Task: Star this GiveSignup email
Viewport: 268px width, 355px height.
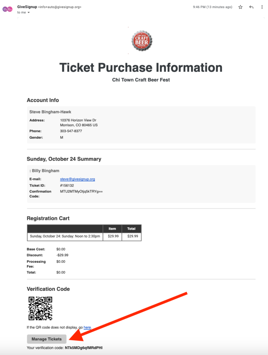Action: (240, 7)
